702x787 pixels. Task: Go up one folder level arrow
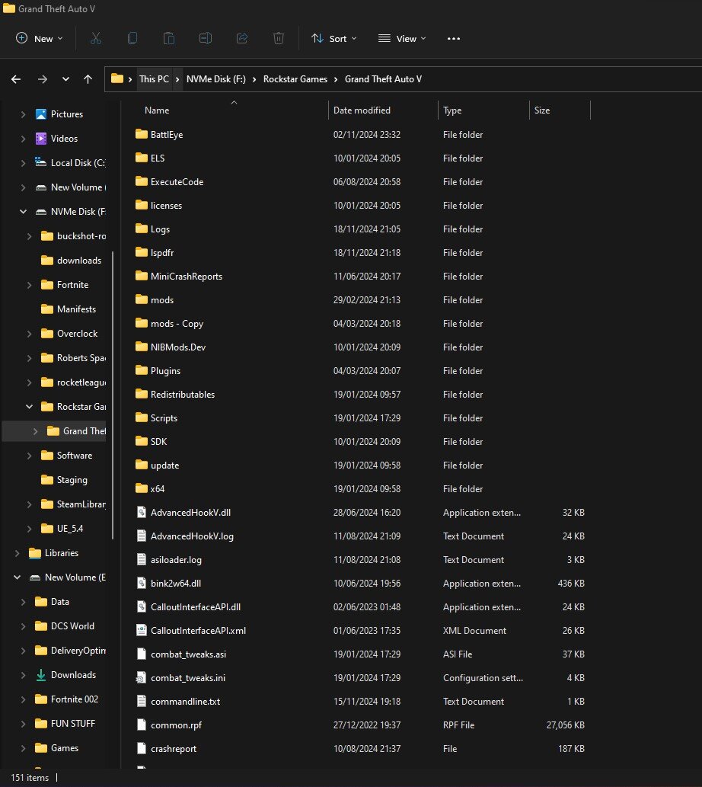pos(88,79)
